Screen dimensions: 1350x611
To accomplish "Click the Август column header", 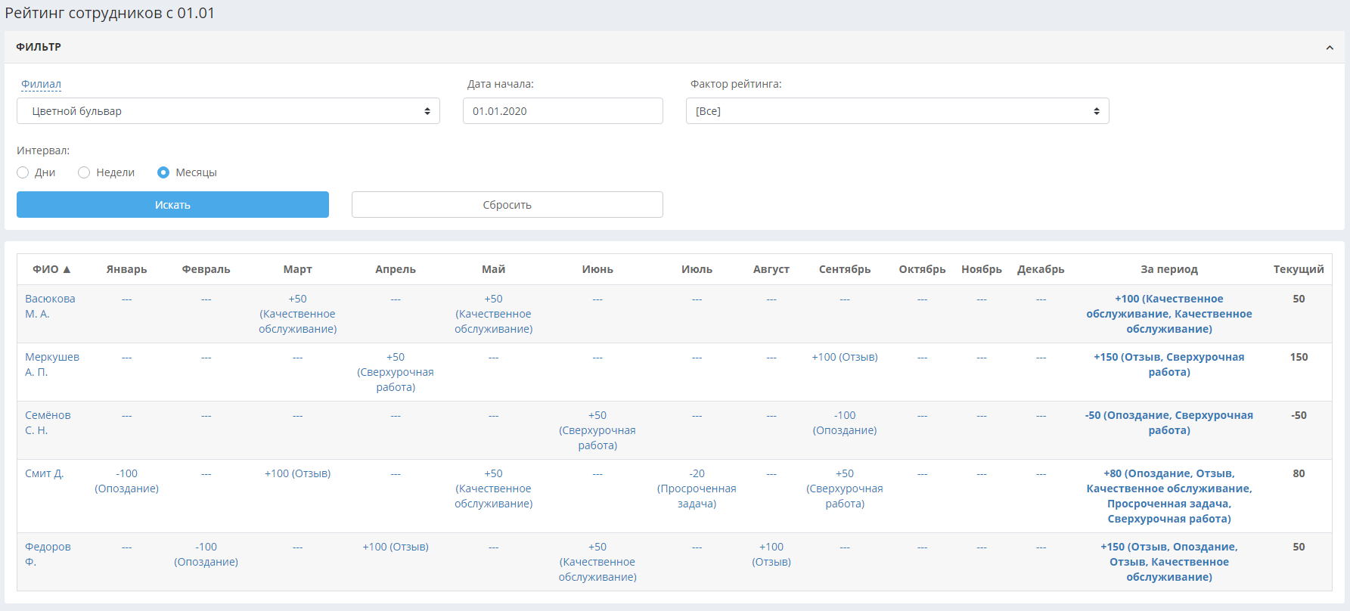I will click(771, 269).
